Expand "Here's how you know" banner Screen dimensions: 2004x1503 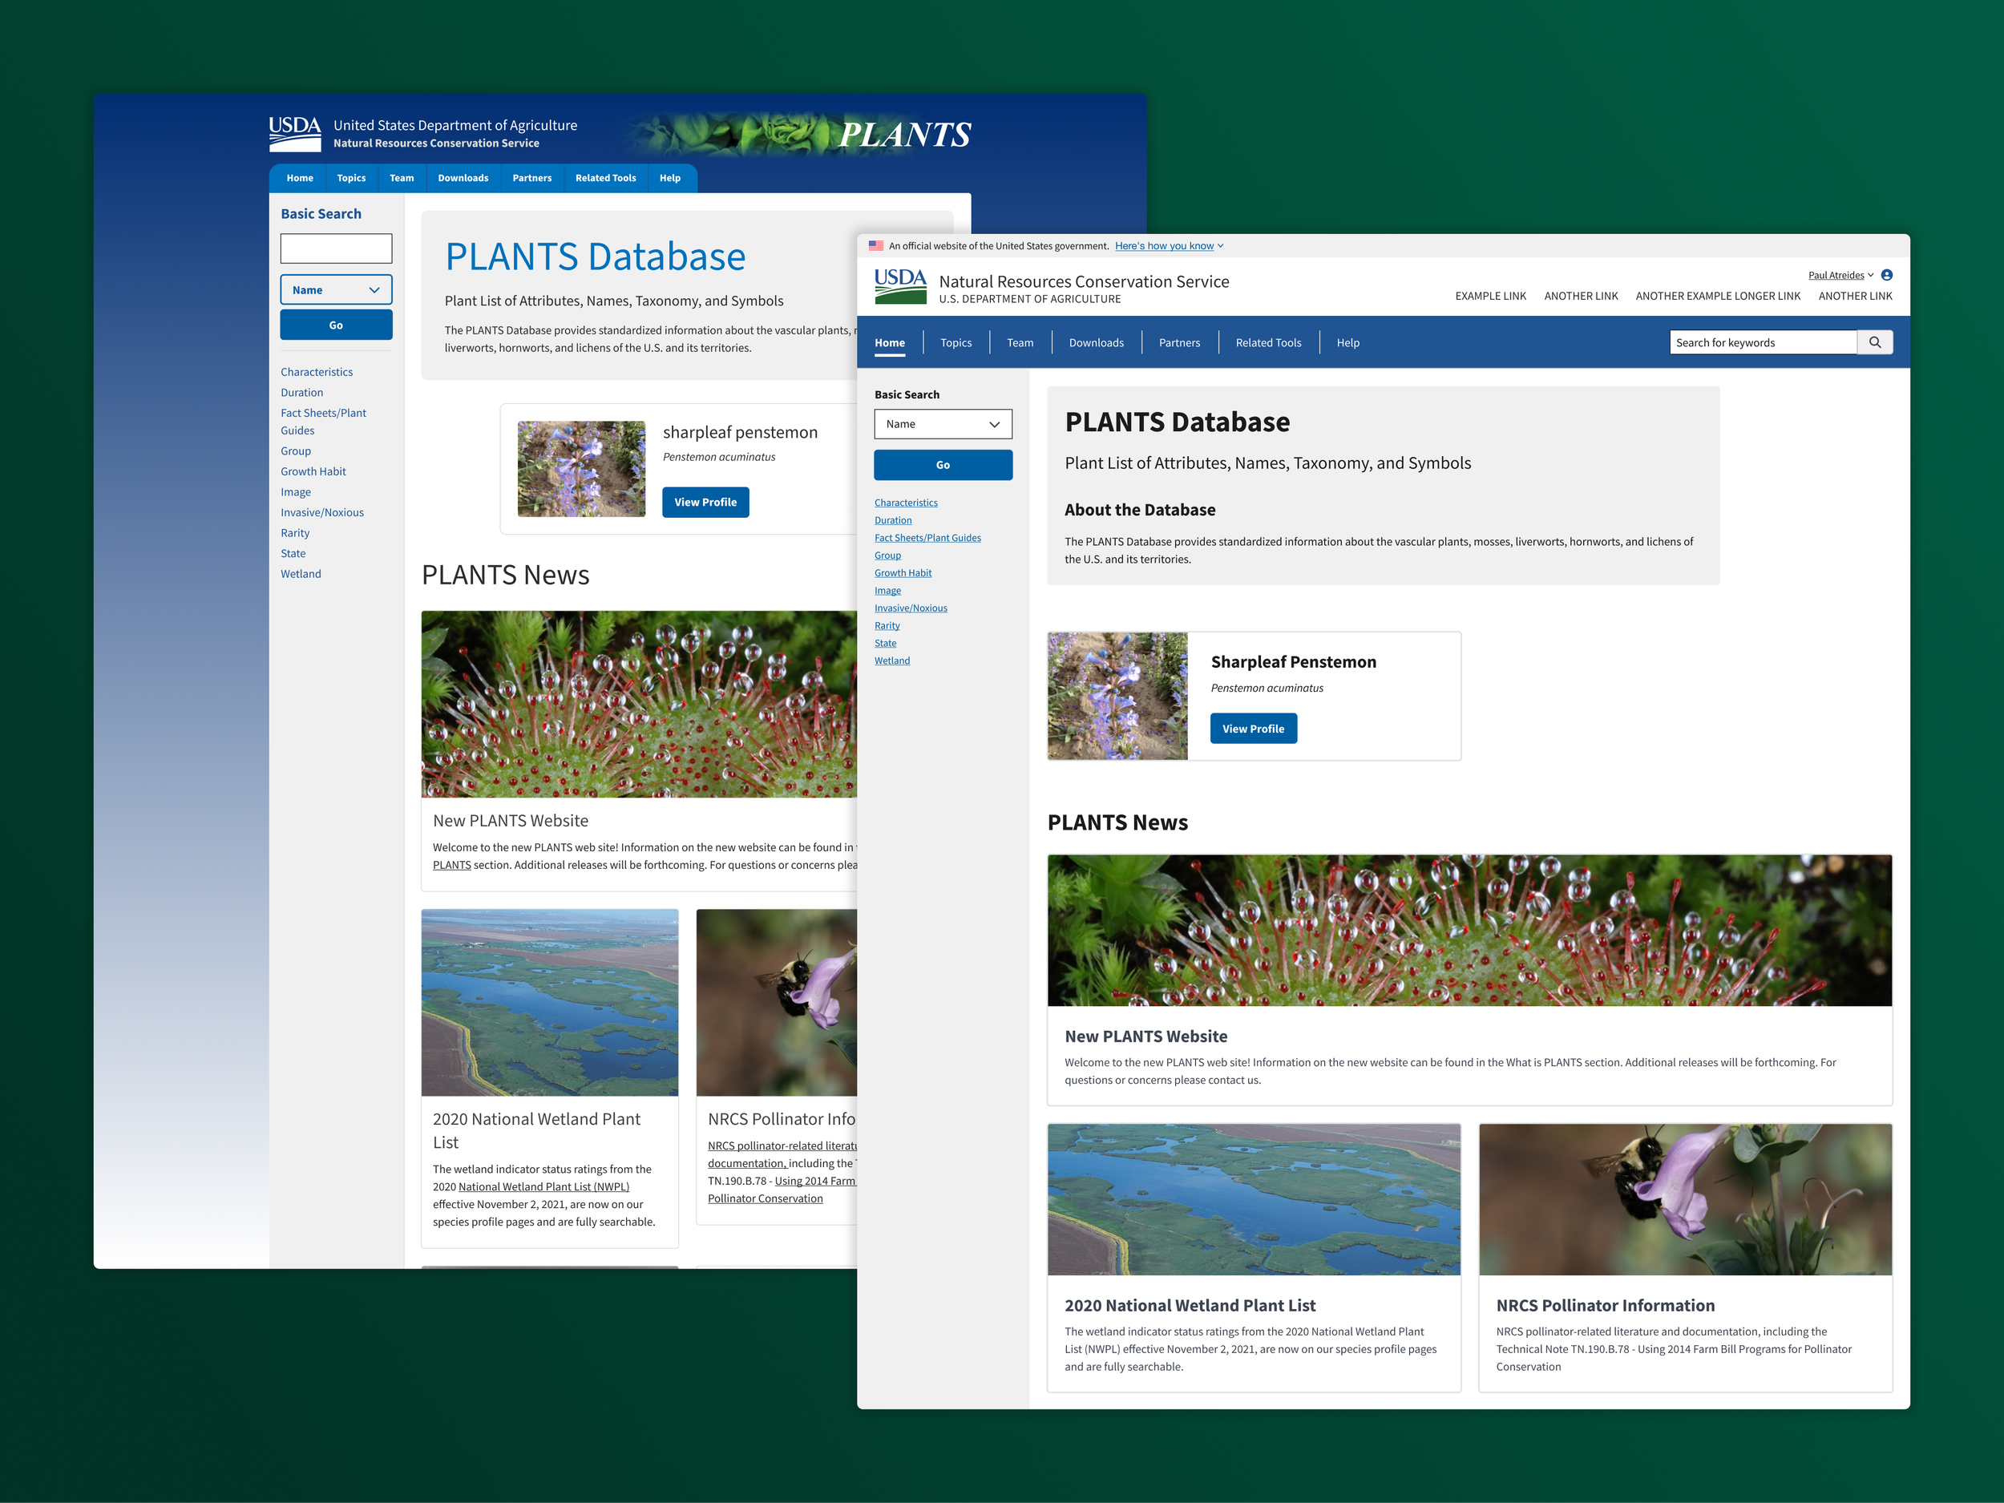[x=1169, y=245]
